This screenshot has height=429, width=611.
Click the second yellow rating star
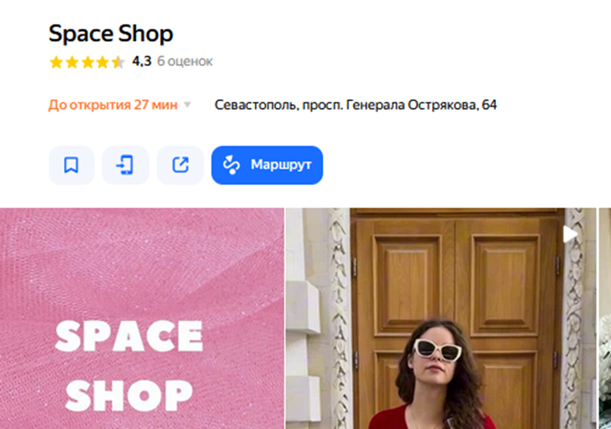pos(72,62)
